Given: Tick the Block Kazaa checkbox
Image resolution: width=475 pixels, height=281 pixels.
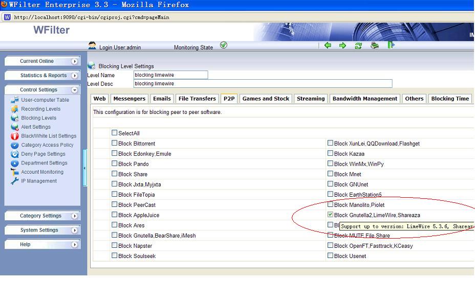Looking at the screenshot, I should pos(330,153).
